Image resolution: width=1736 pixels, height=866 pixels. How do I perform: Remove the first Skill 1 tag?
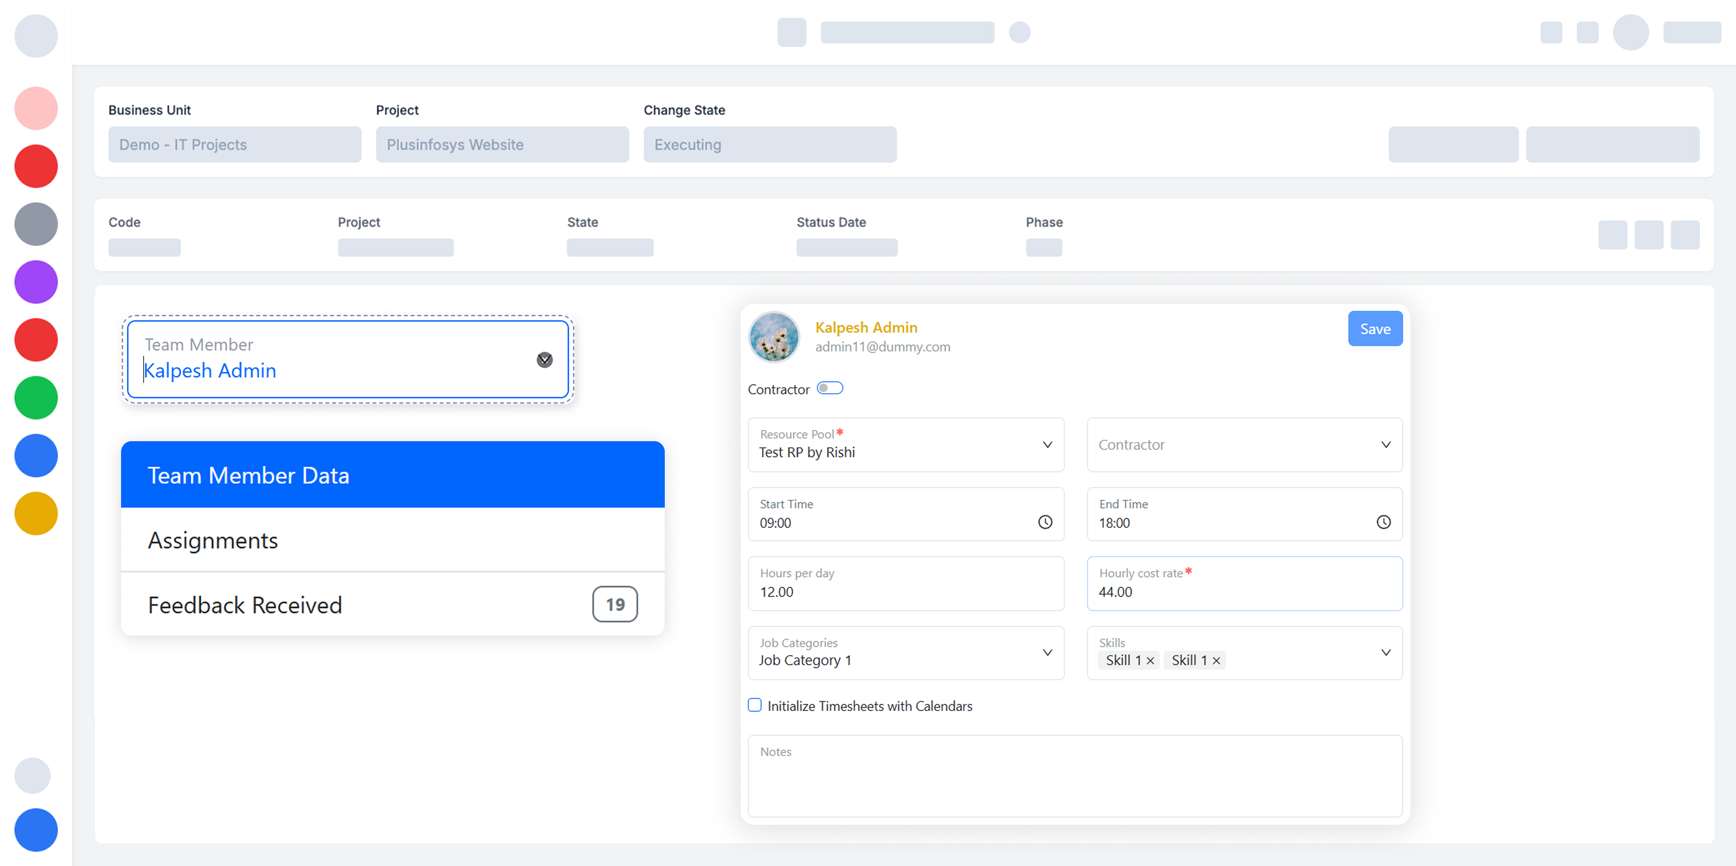1150,661
